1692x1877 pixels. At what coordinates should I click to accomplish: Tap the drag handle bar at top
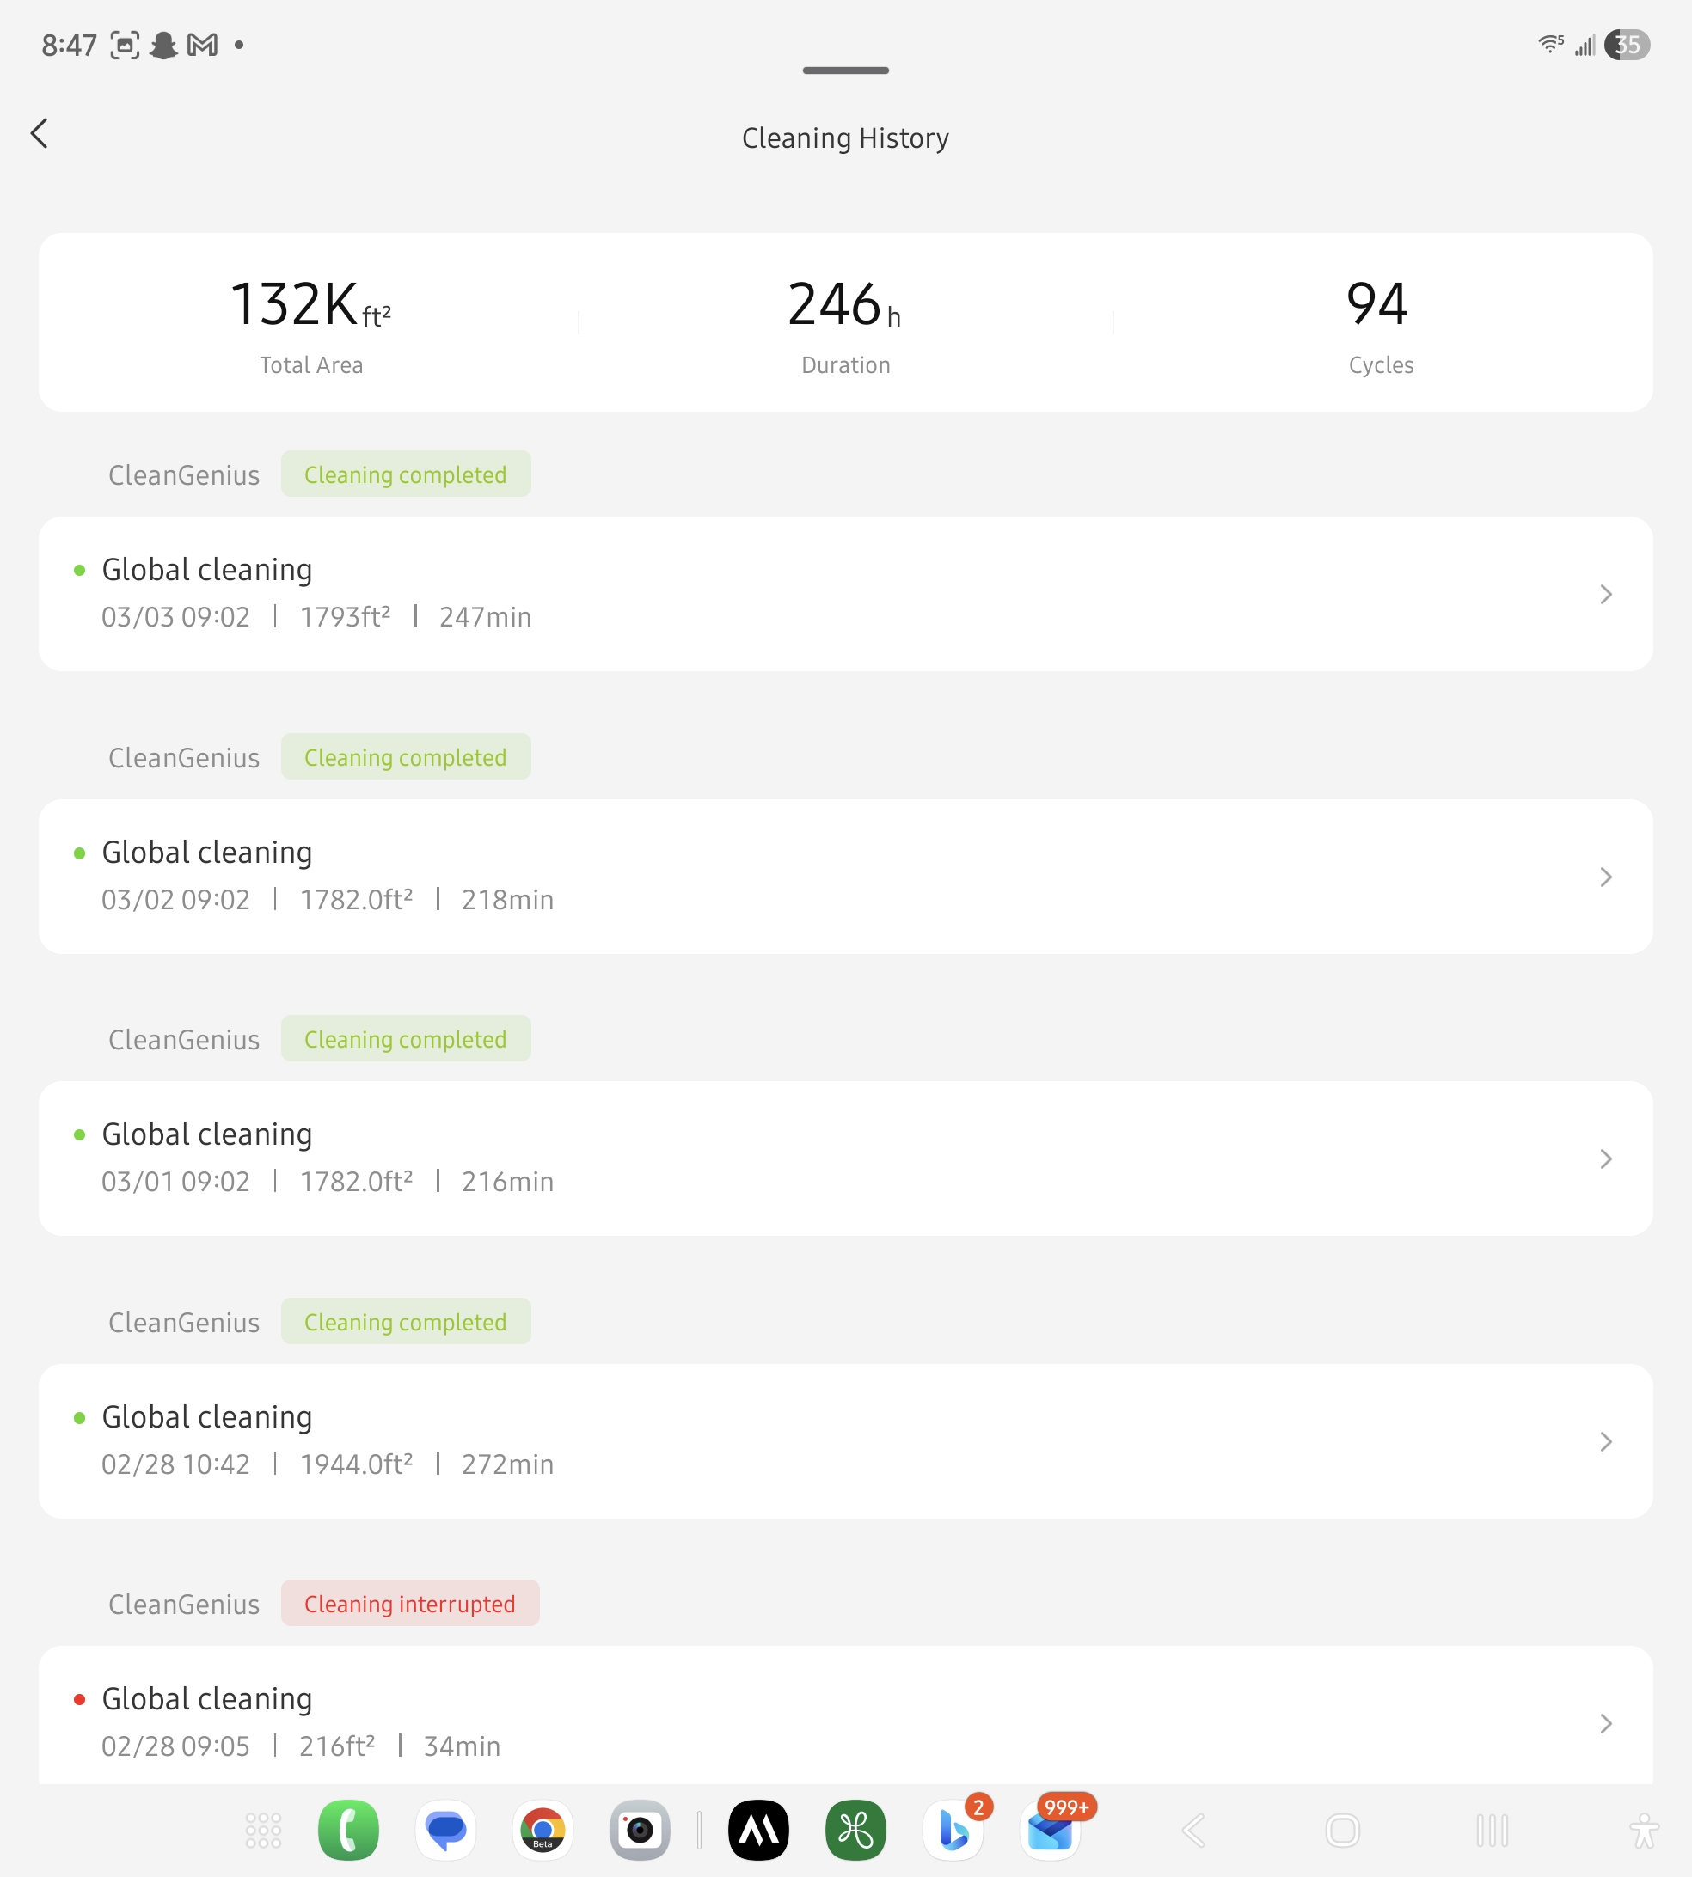(x=845, y=70)
